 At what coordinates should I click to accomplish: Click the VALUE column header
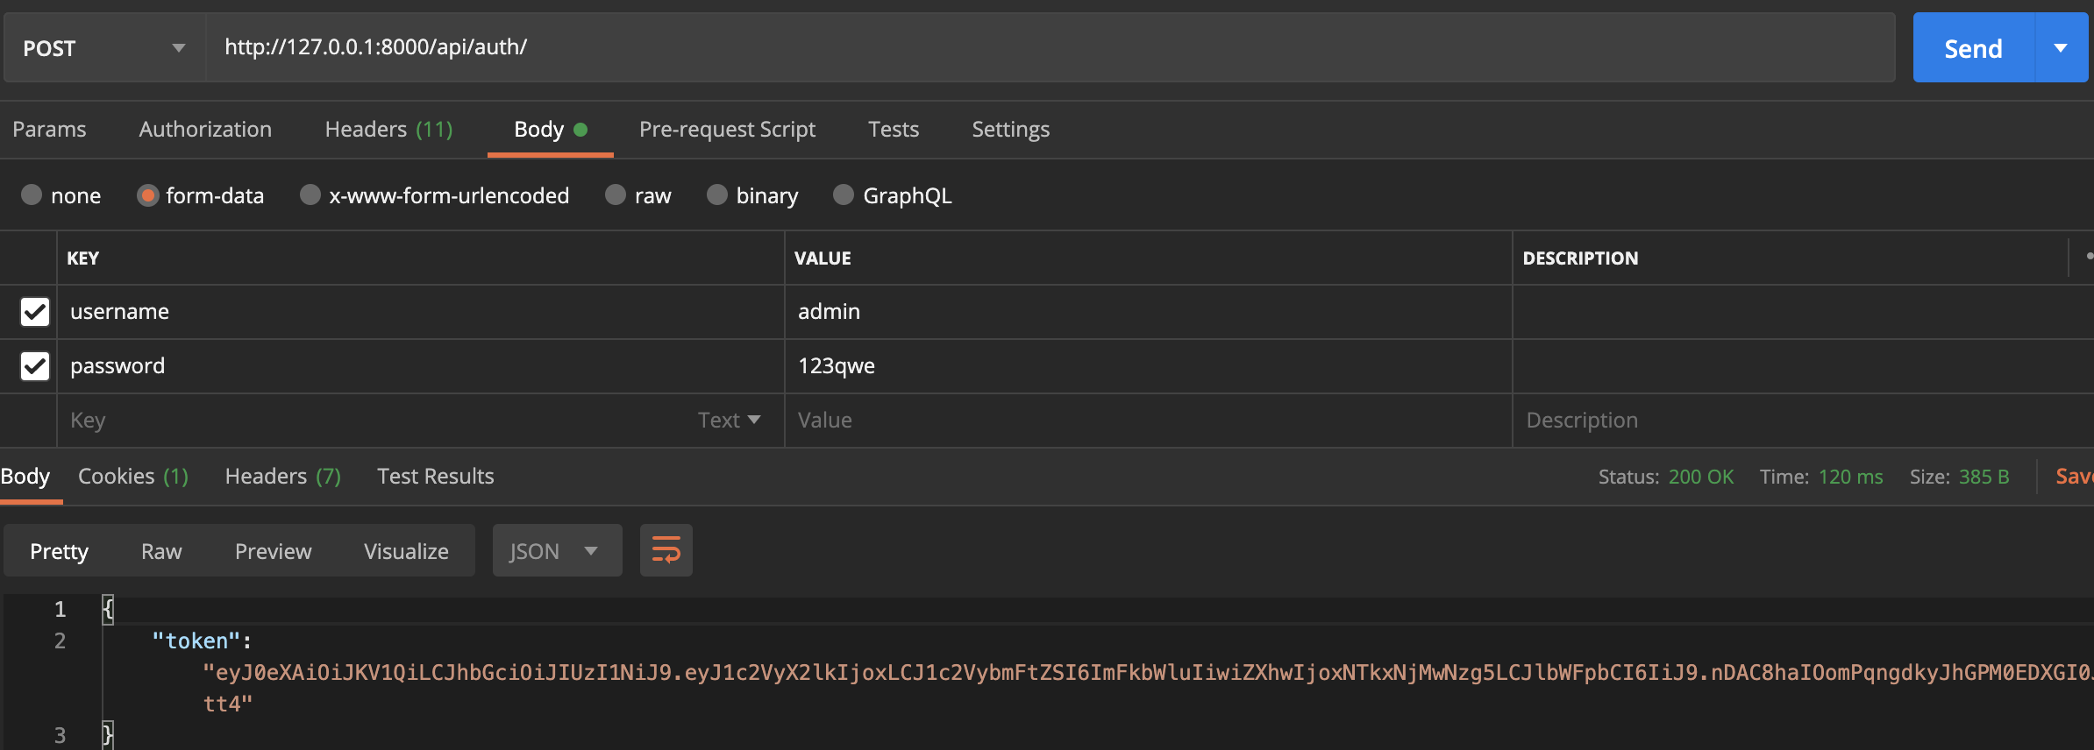pyautogui.click(x=823, y=258)
